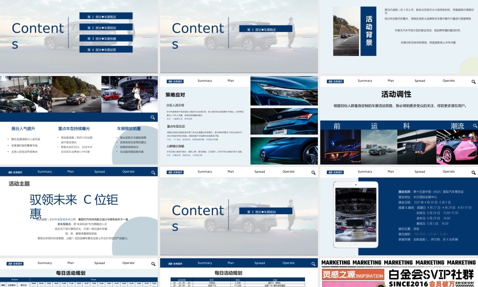The width and height of the screenshot is (478, 287).
Task: Select Operate tab on 活动主题 slide
Action: [x=128, y=171]
